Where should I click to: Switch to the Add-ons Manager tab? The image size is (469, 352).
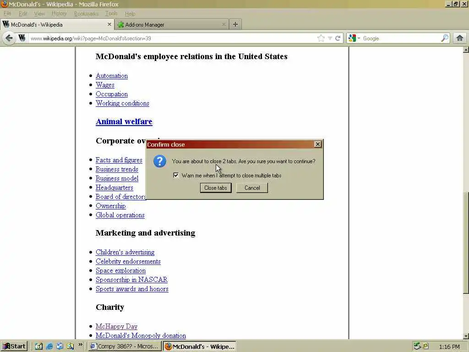(x=172, y=25)
